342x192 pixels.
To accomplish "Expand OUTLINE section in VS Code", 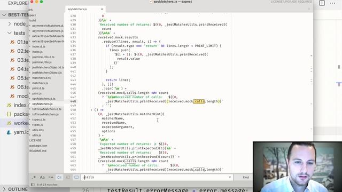I will pos(4,189).
